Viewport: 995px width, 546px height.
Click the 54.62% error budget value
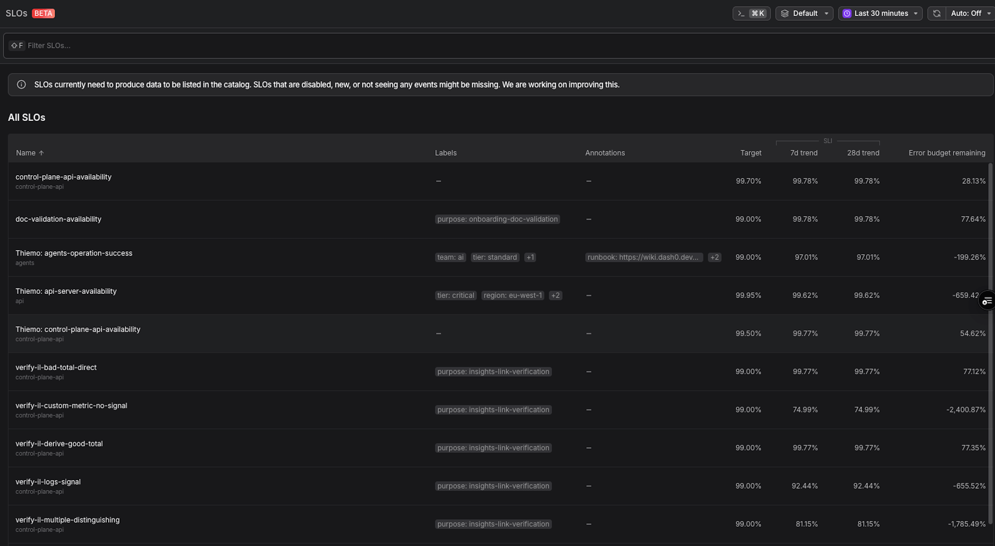[973, 333]
